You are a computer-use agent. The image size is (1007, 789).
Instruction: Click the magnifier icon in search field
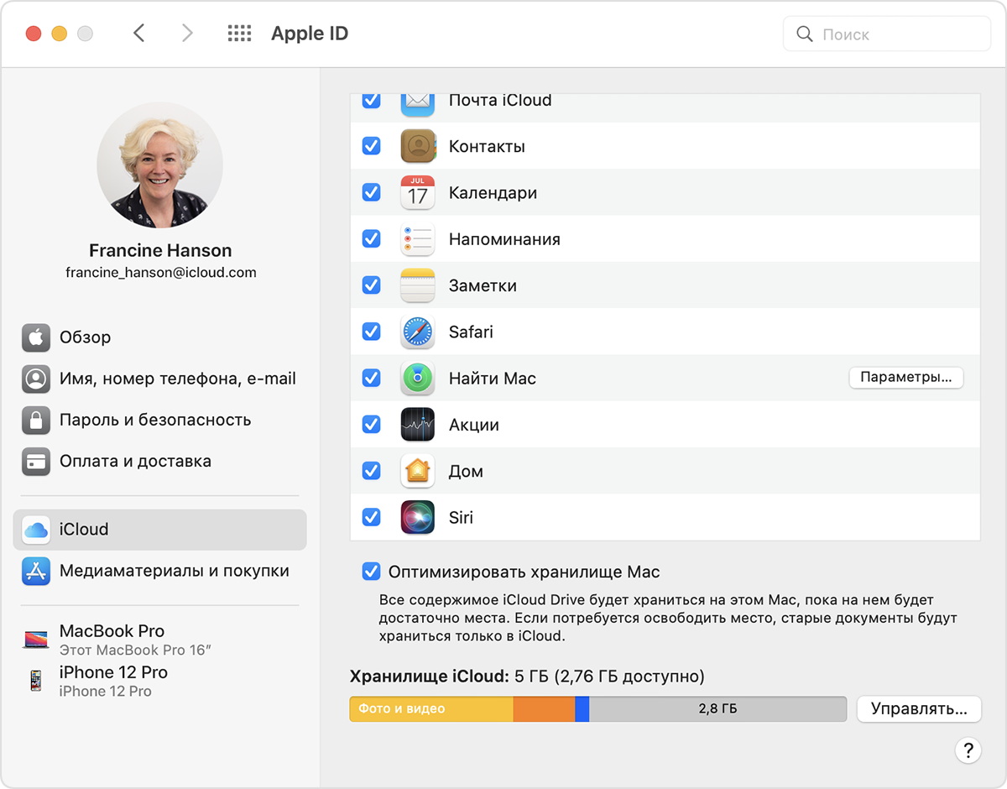coord(805,34)
